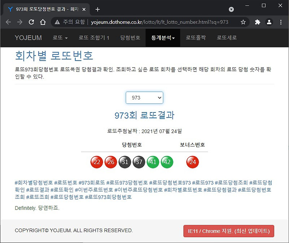Expand the 로또 navigation dropdown
289x243 pixels.
click(60, 38)
